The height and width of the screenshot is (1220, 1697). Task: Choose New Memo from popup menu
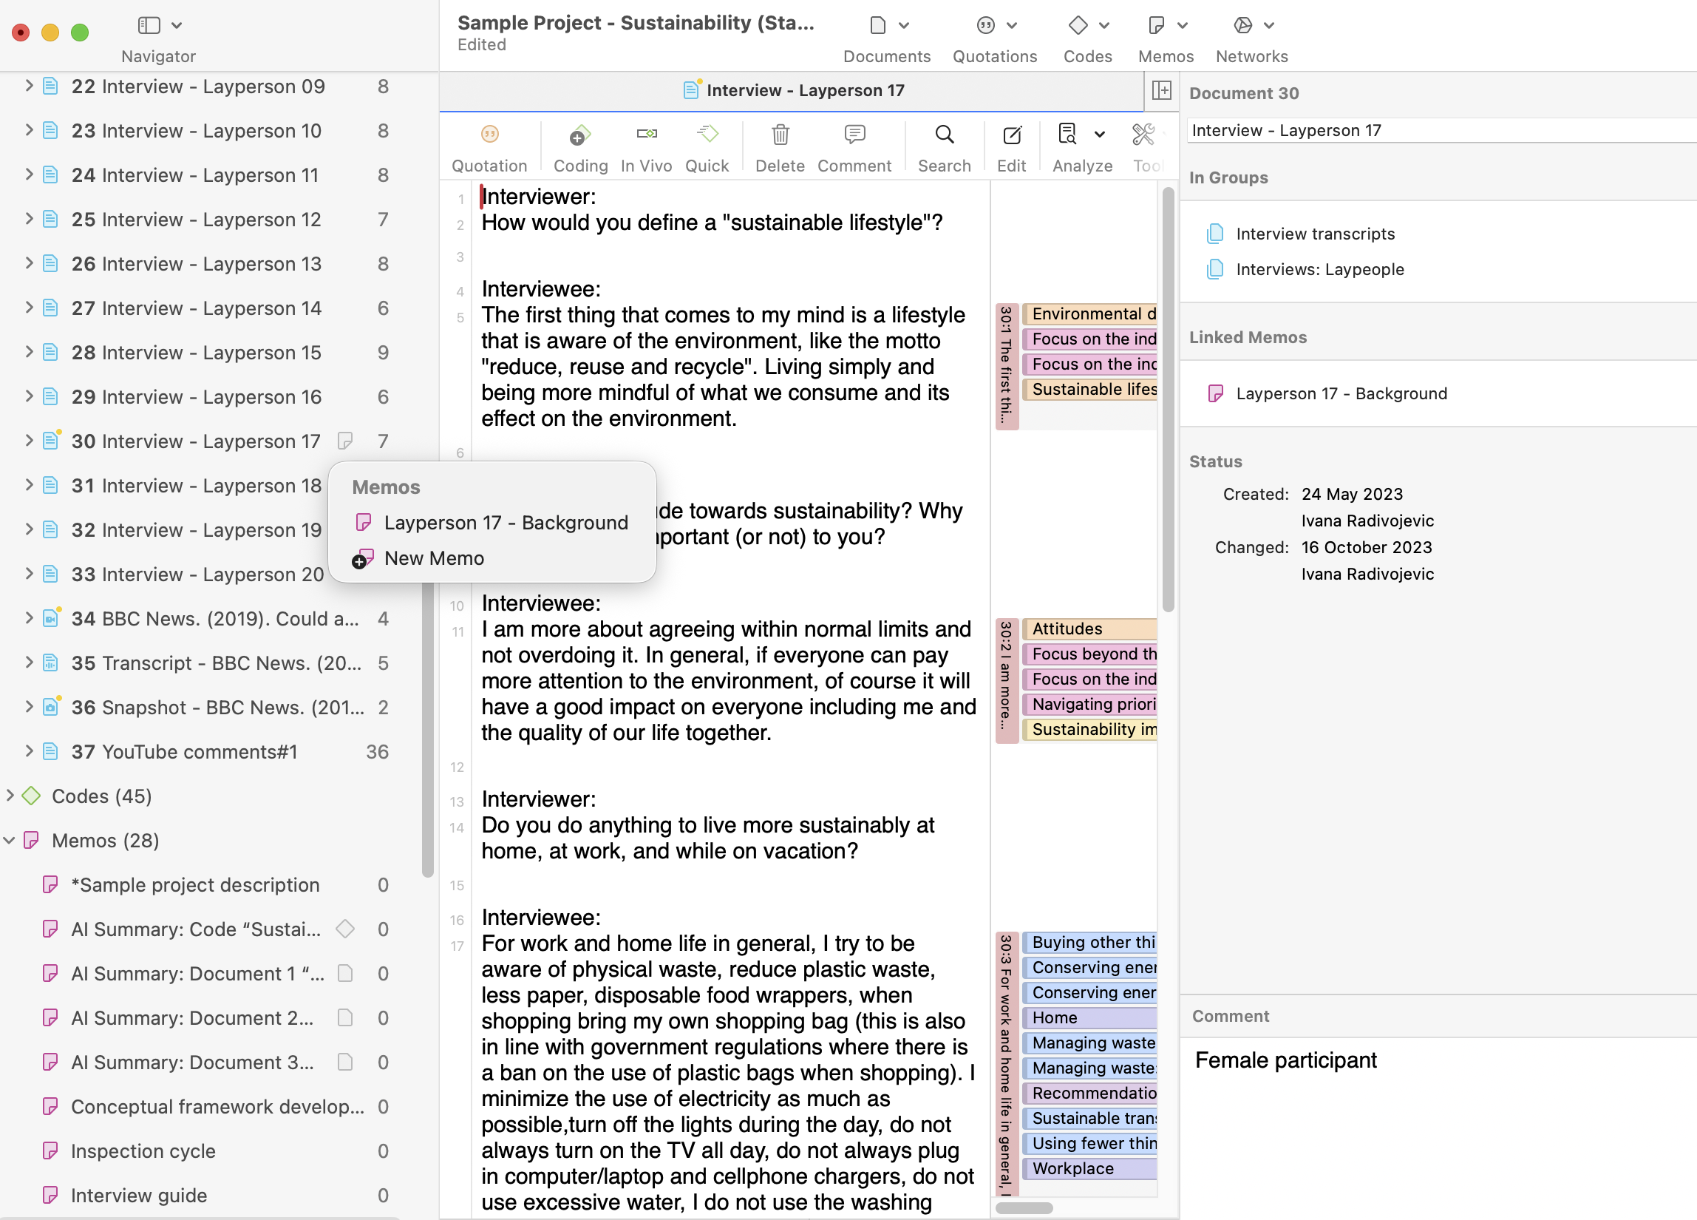(433, 558)
